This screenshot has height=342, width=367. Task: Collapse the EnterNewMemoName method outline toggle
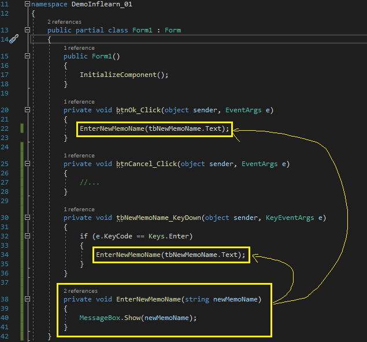coord(27,299)
